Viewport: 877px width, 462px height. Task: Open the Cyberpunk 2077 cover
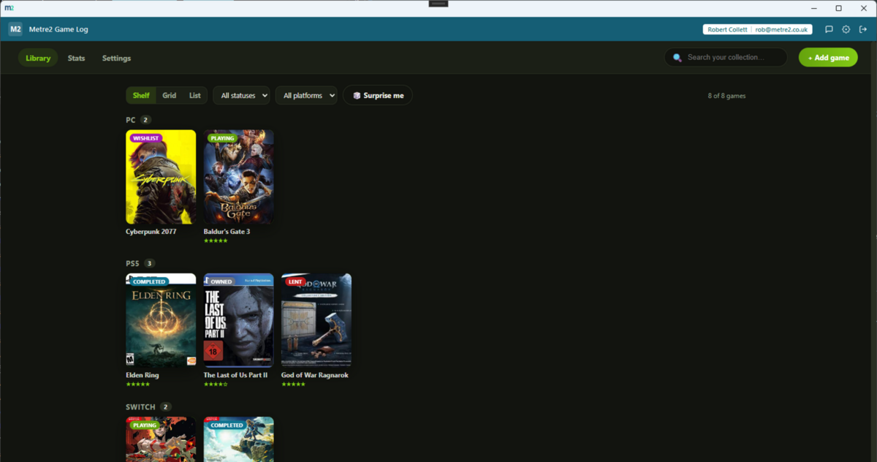point(161,177)
